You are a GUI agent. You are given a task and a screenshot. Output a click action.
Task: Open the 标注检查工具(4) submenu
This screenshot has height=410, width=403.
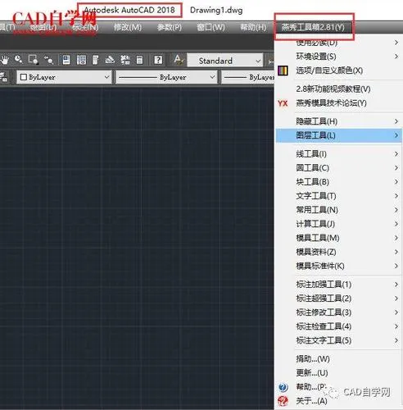coord(338,326)
